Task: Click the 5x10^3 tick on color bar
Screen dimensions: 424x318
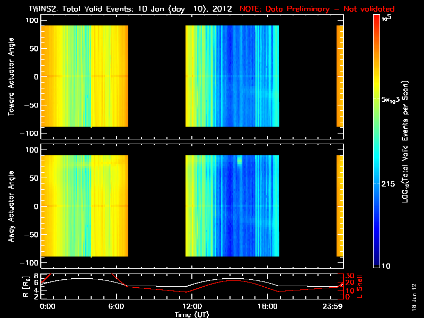Action: [390, 100]
